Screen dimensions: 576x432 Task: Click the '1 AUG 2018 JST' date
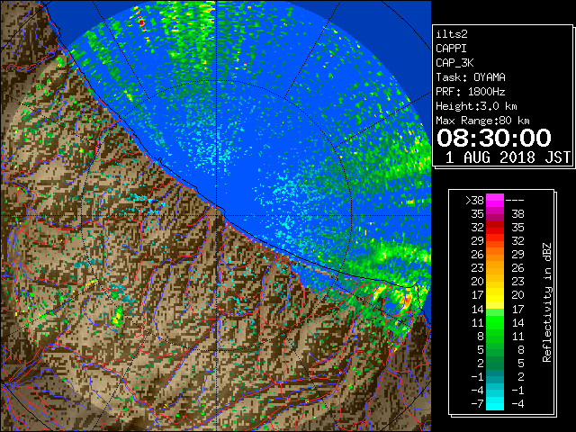[508, 157]
